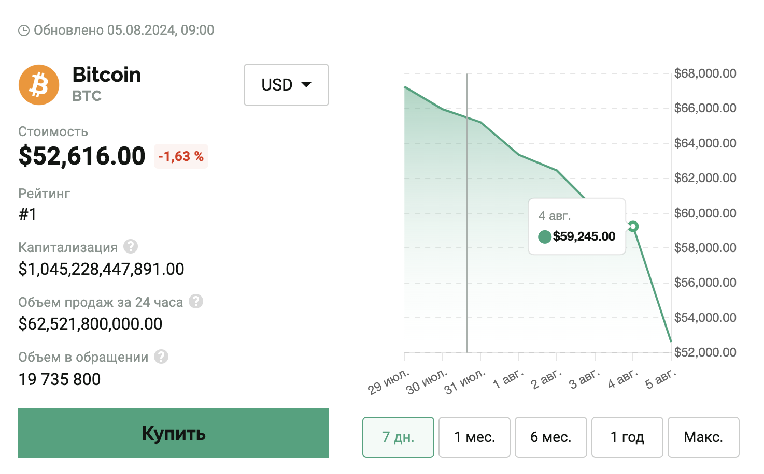The image size is (764, 474).
Task: Click the 5 авг. axis label
Action: [x=661, y=379]
